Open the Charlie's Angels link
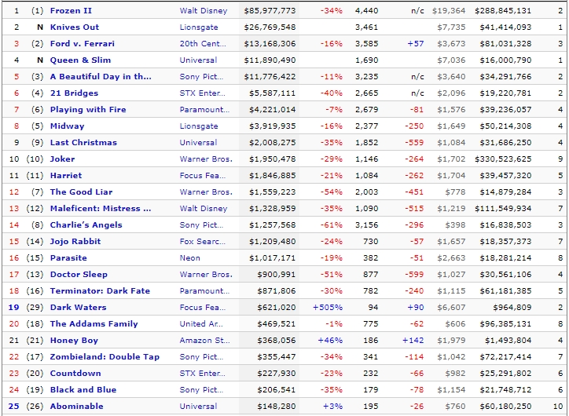The image size is (569, 416). coord(86,225)
